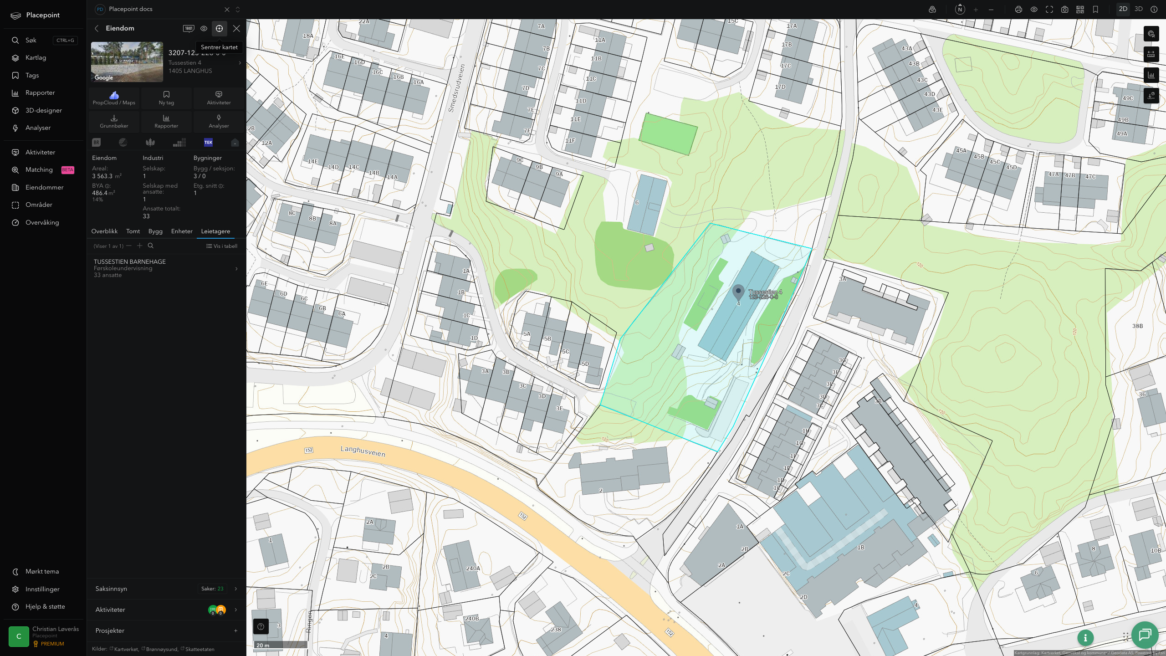
Task: Expand the Tussestien 4 address chevron
Action: click(x=240, y=63)
